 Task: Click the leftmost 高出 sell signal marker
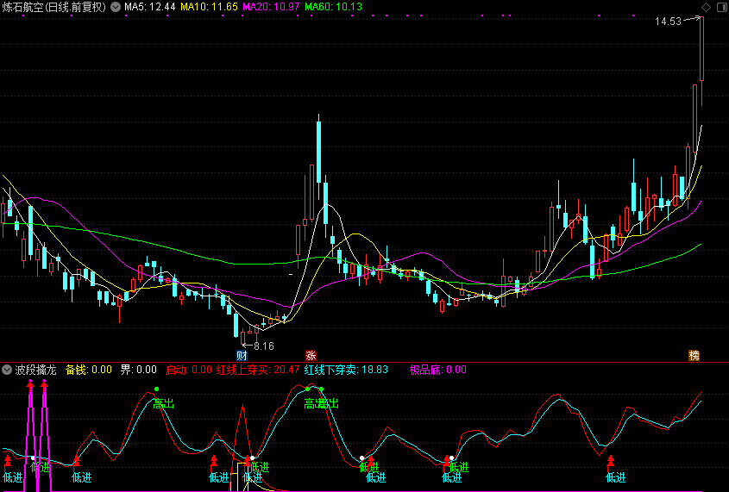[163, 402]
